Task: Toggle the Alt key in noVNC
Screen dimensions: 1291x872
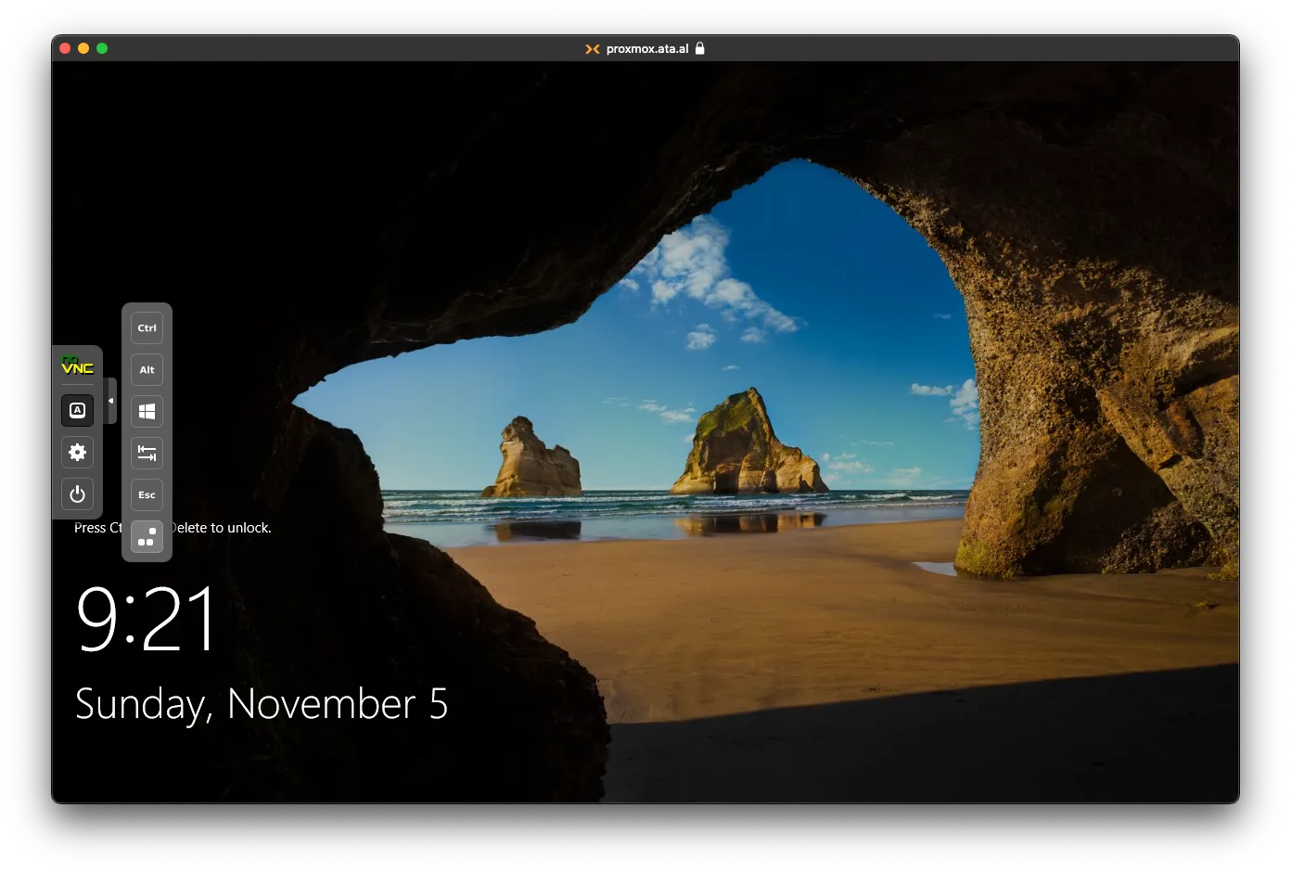Action: click(x=147, y=369)
